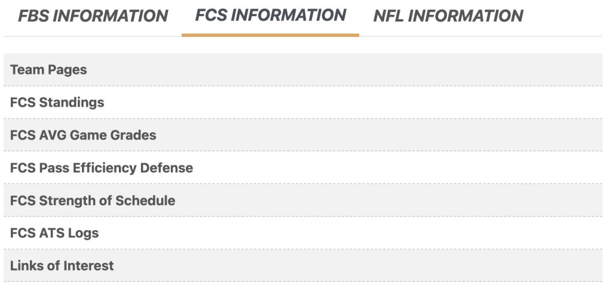This screenshot has height=301, width=612.
Task: Open FCS Pass Efficiency Defense
Action: click(x=102, y=168)
